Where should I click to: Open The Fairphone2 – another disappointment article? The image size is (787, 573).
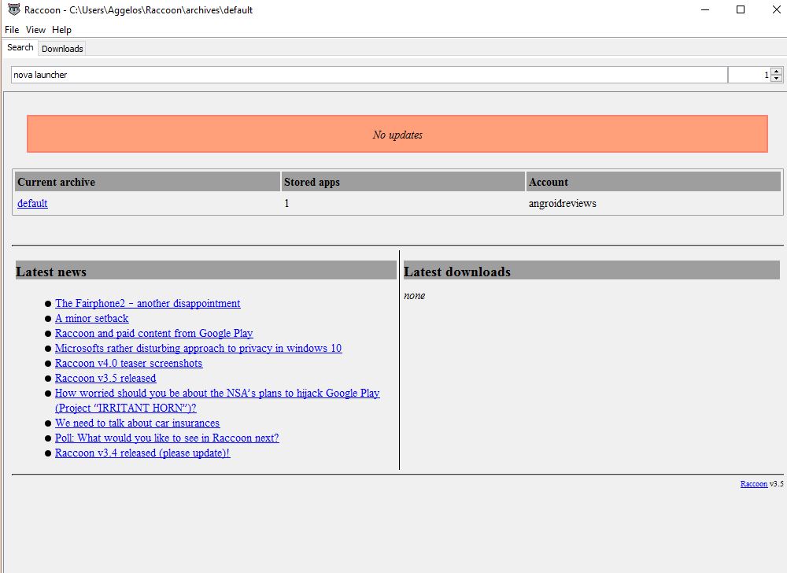148,303
